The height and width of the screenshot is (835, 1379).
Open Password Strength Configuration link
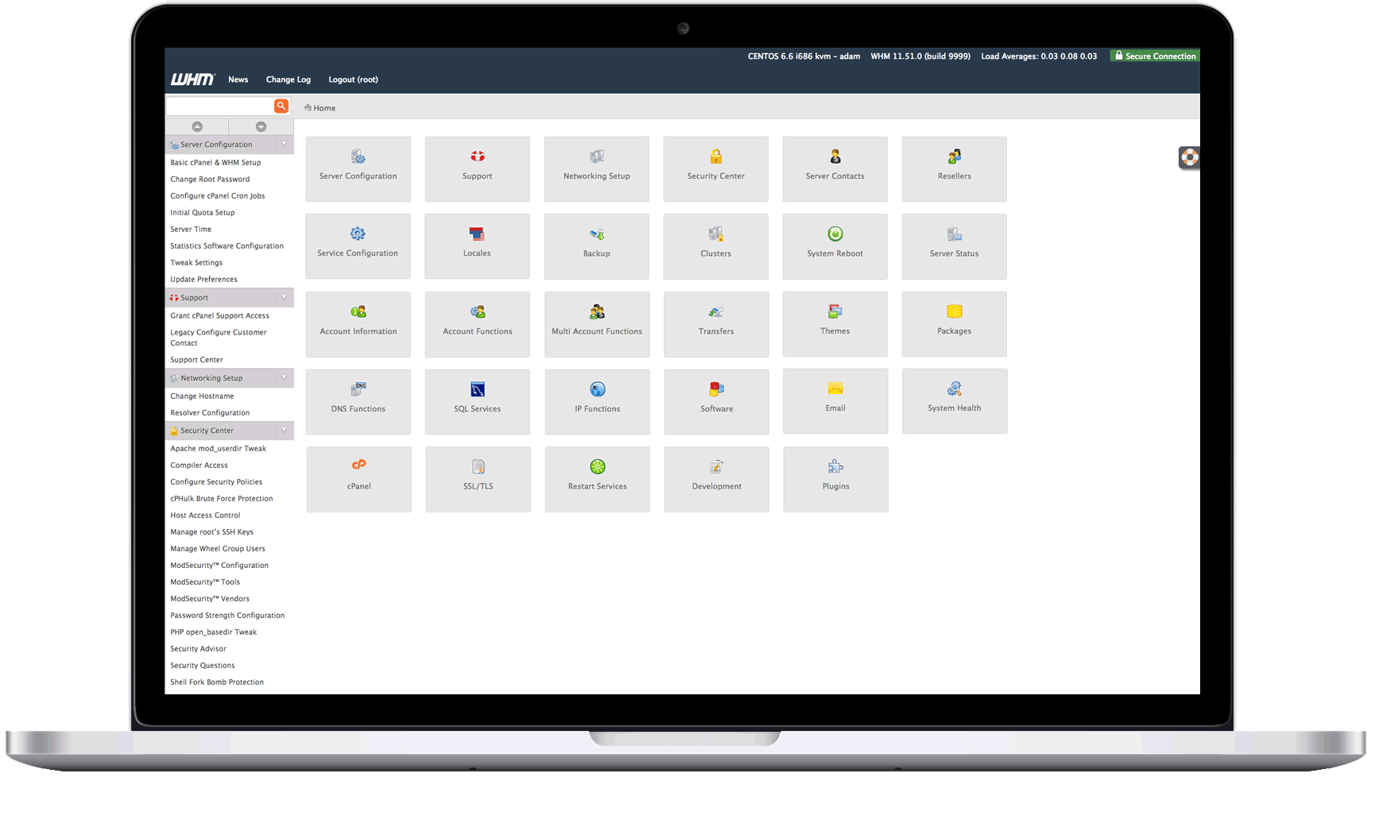pos(227,616)
